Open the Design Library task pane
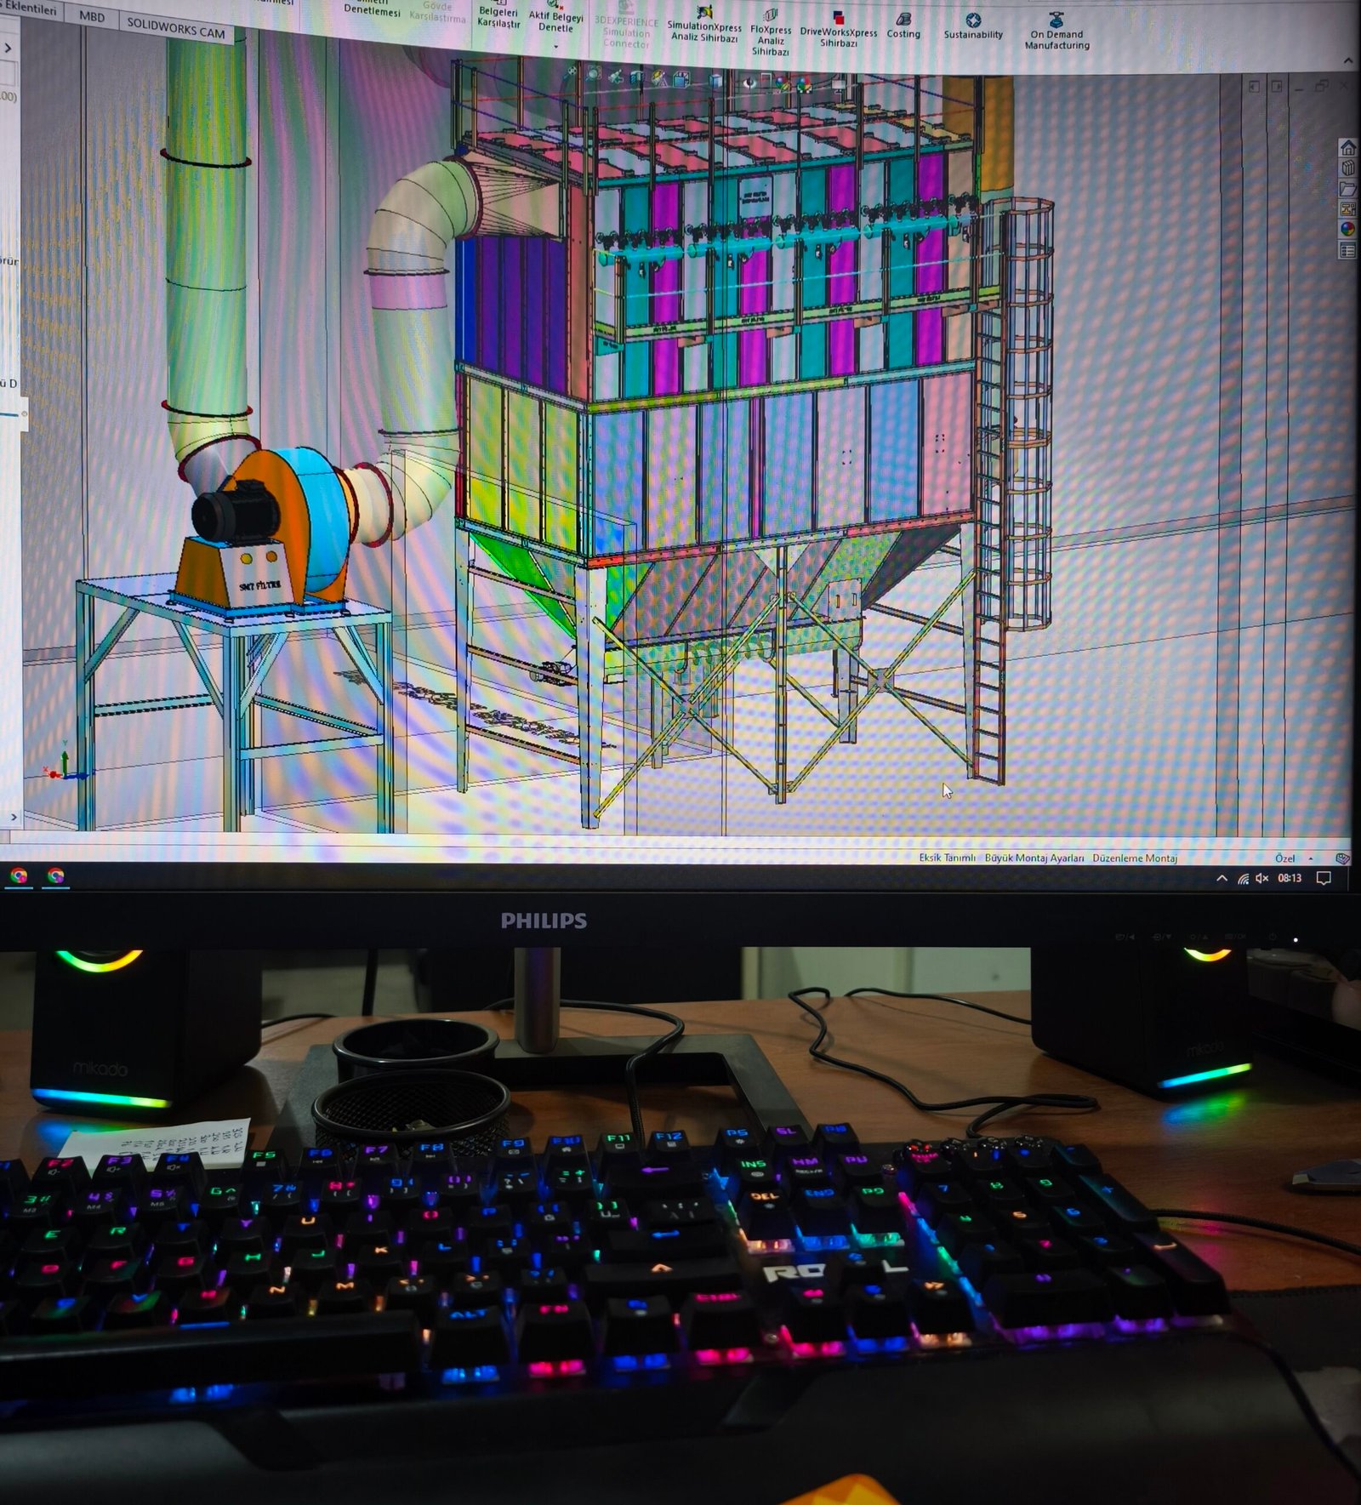The width and height of the screenshot is (1361, 1505). pyautogui.click(x=1347, y=168)
